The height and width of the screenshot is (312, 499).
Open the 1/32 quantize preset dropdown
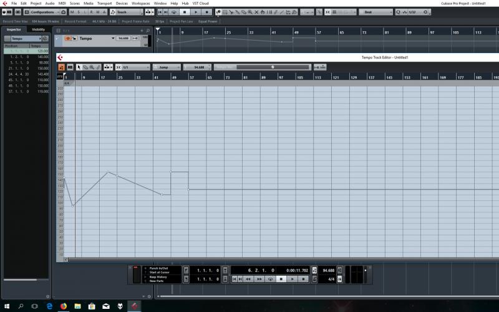(417, 12)
